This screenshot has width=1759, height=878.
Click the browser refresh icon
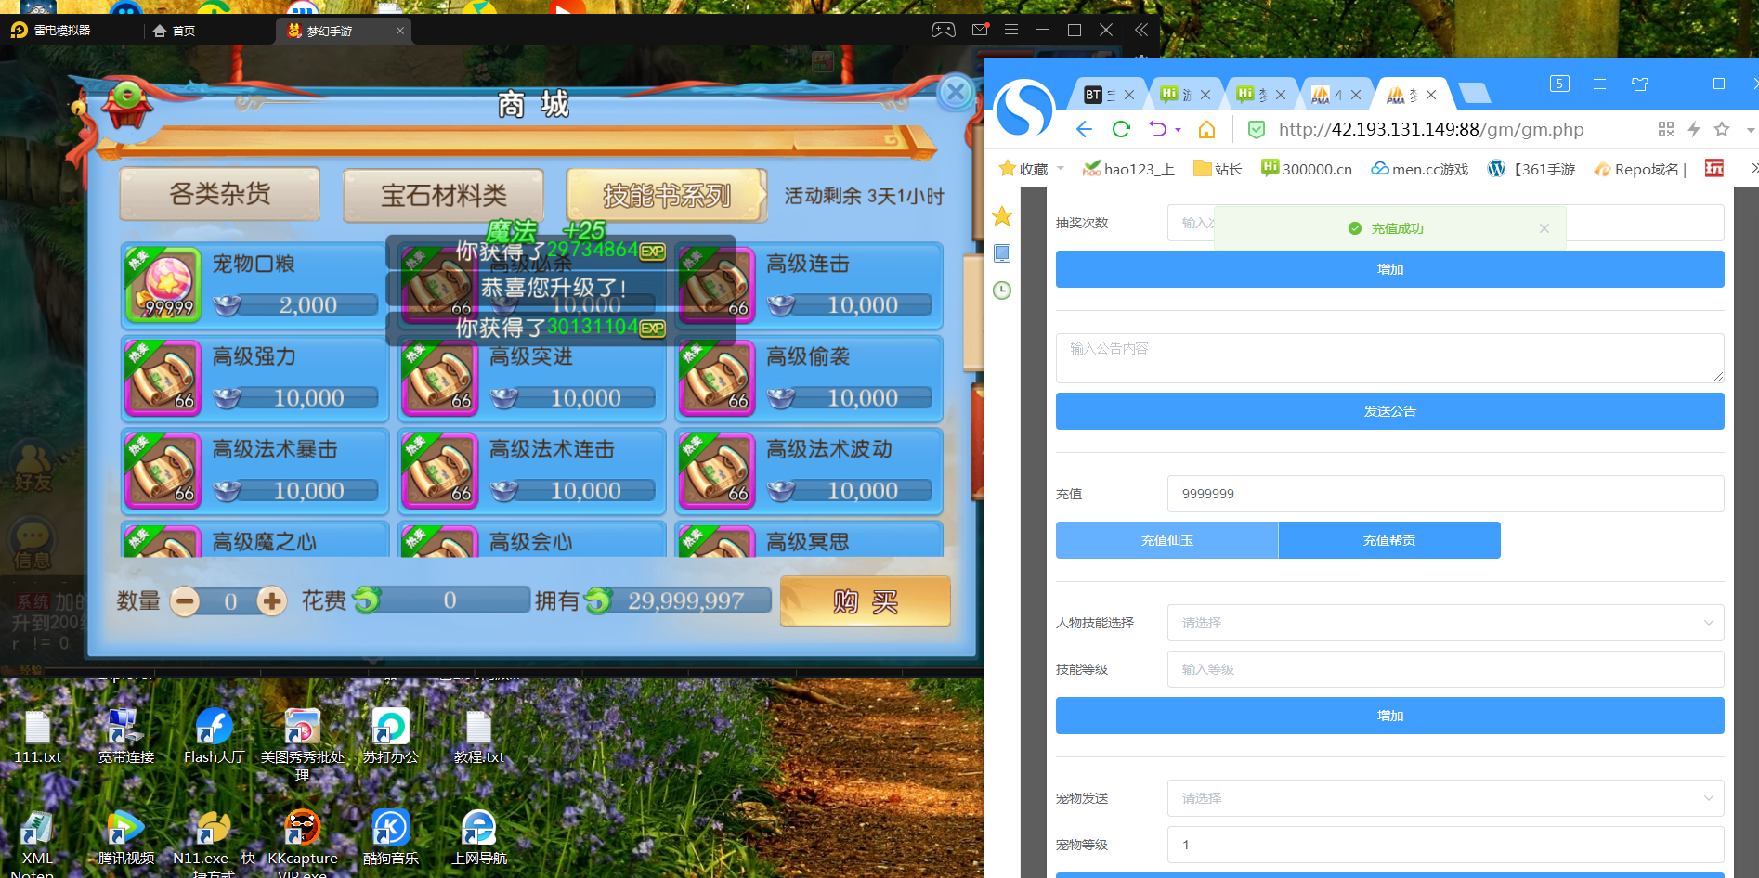(x=1121, y=129)
